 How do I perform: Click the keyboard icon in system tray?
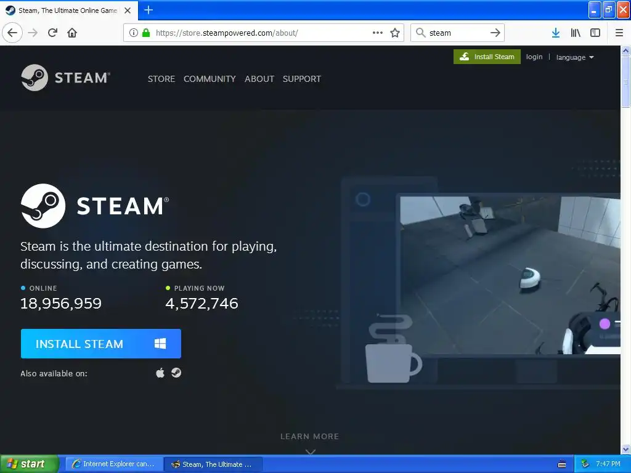click(562, 464)
